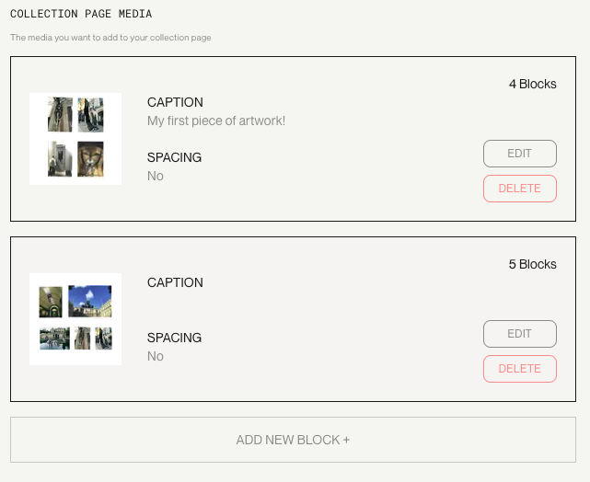Select the blue sky building photo thumbnail
Image resolution: width=590 pixels, height=482 pixels.
coord(89,300)
